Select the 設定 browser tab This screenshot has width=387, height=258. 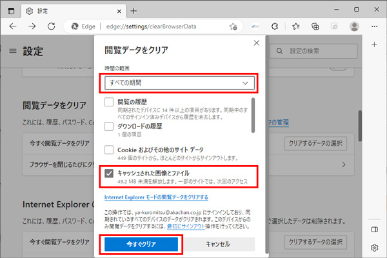[73, 11]
